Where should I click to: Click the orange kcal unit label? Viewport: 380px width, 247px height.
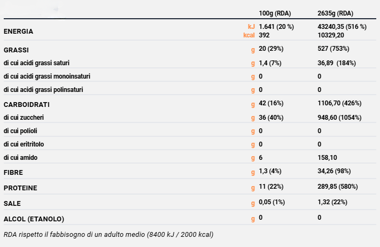(x=249, y=35)
